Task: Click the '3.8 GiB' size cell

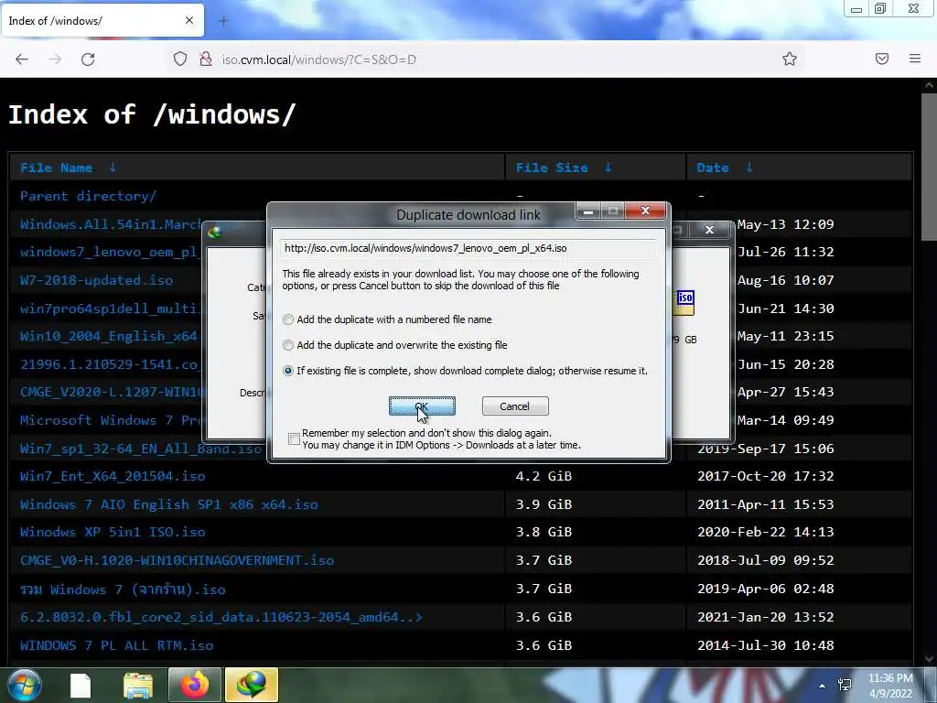Action: (544, 532)
